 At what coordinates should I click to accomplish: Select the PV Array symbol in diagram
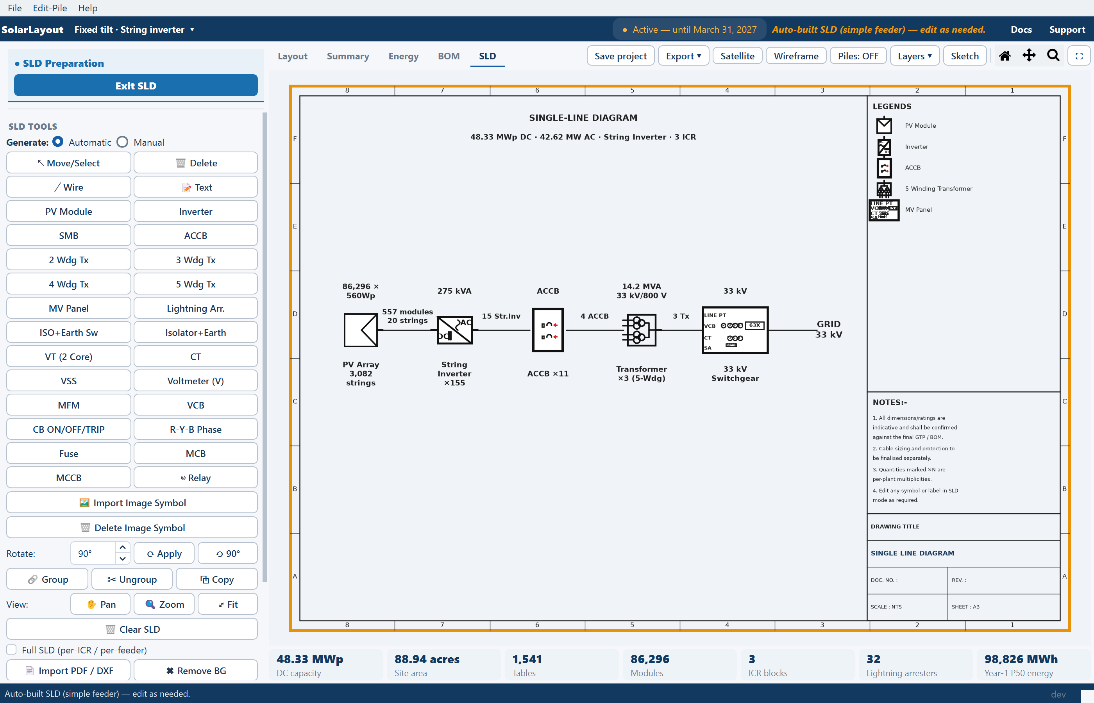pyautogui.click(x=361, y=330)
